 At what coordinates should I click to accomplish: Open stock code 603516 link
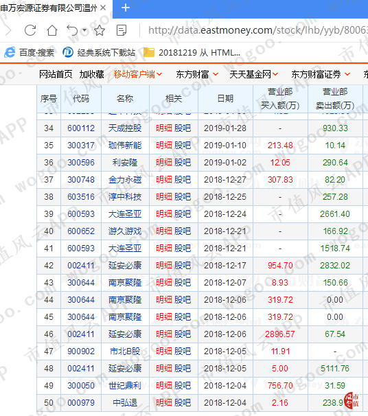(x=81, y=197)
